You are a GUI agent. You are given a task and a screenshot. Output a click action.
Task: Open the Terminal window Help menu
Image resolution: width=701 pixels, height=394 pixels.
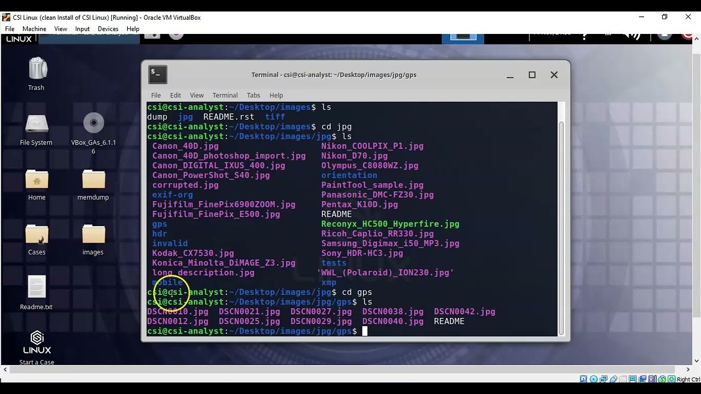276,95
